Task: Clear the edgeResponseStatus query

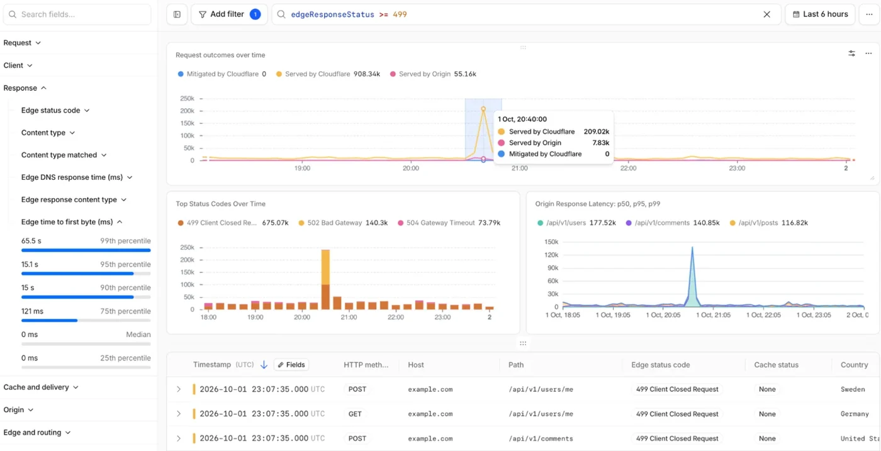Action: (766, 14)
